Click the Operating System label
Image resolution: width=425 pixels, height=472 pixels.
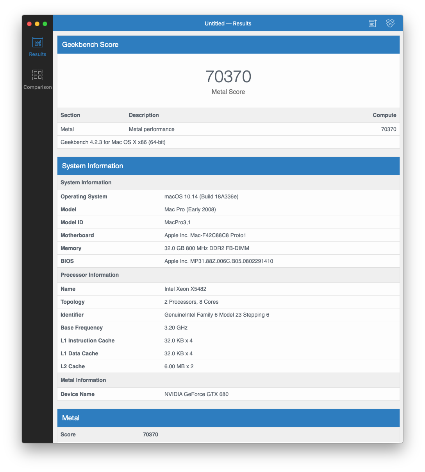click(x=84, y=196)
